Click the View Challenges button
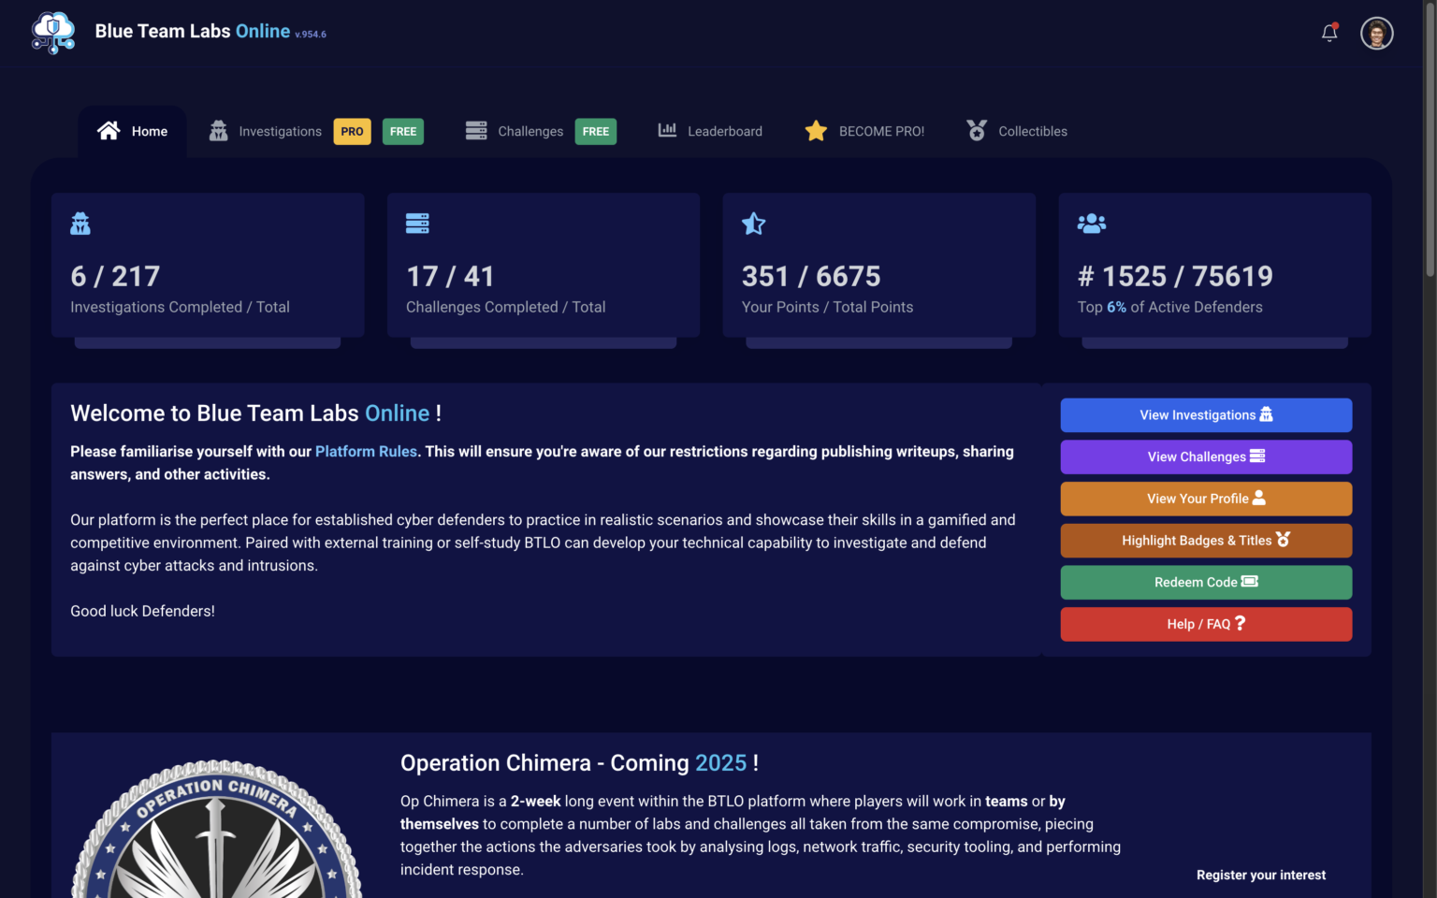The height and width of the screenshot is (898, 1437). (x=1206, y=457)
